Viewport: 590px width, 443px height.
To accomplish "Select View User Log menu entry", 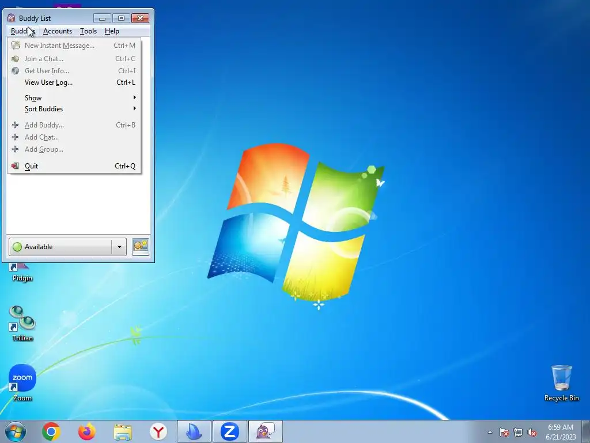I will 74,82.
